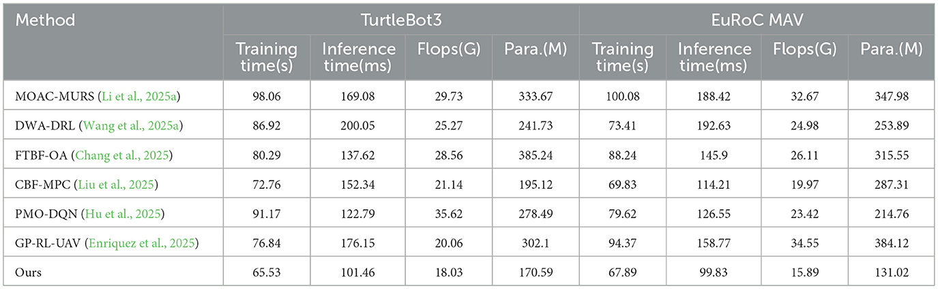Select the 131.02 parameter value cell
The width and height of the screenshot is (938, 289).
tap(891, 273)
